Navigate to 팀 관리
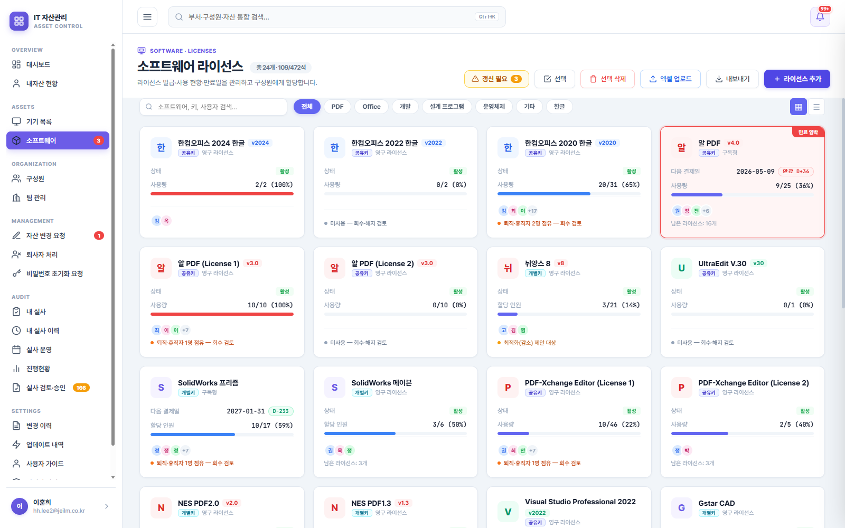 click(x=58, y=197)
